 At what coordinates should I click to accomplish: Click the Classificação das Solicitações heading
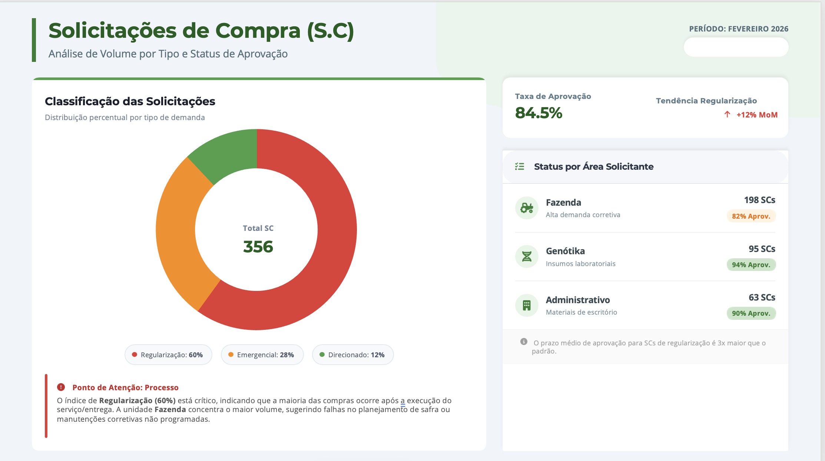click(x=130, y=101)
